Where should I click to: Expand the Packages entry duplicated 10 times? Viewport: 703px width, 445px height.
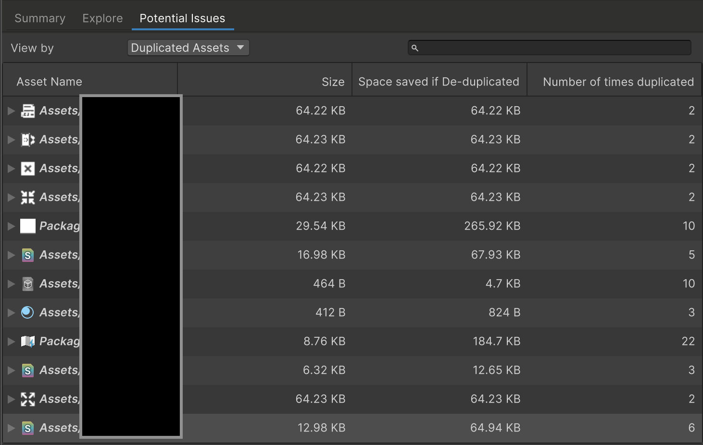pyautogui.click(x=11, y=226)
